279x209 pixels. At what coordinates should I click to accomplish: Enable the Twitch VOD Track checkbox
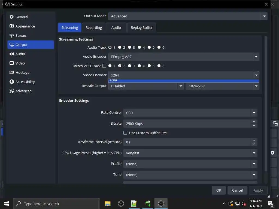104,66
